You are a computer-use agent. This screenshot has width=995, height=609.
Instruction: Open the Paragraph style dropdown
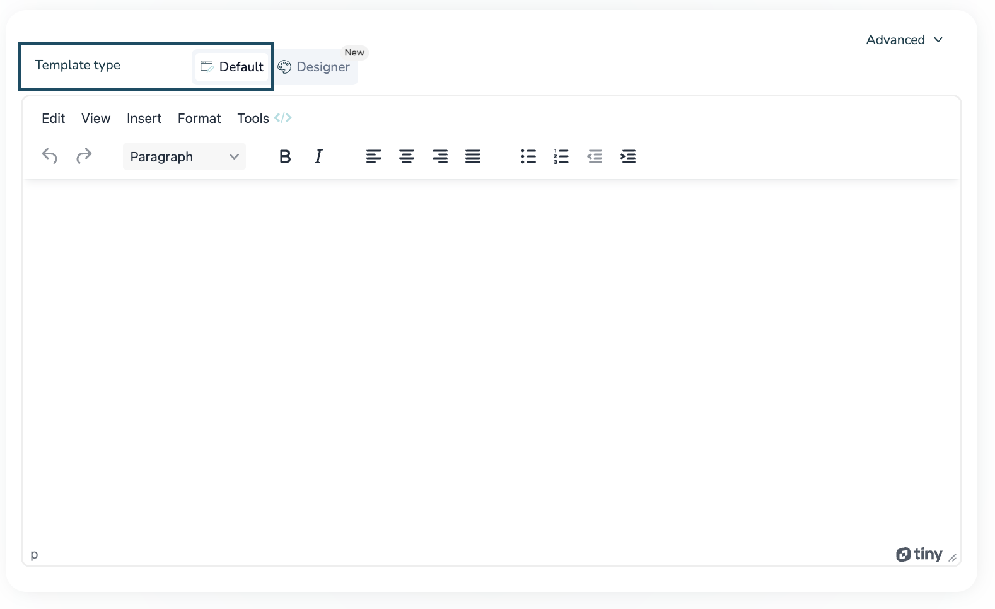[x=184, y=157]
